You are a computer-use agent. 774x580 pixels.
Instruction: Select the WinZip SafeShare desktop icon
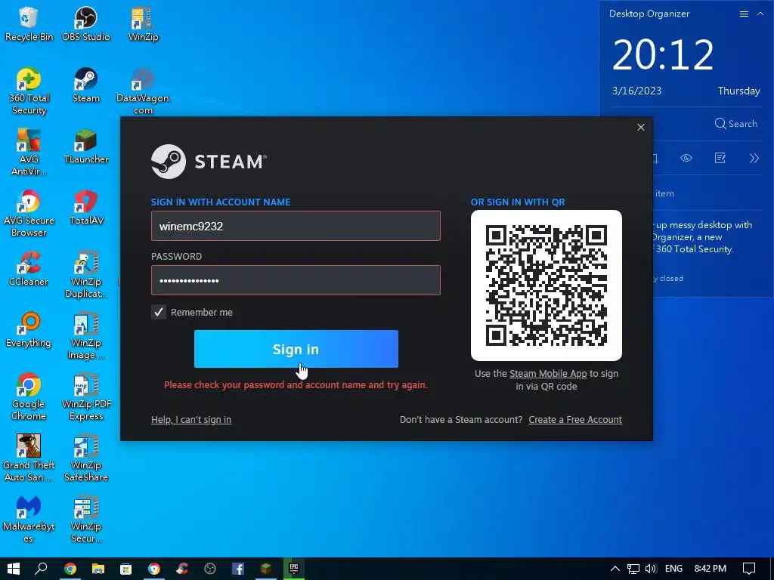click(x=86, y=458)
